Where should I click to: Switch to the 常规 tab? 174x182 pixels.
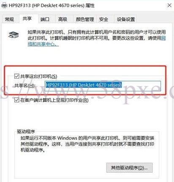[9, 19]
